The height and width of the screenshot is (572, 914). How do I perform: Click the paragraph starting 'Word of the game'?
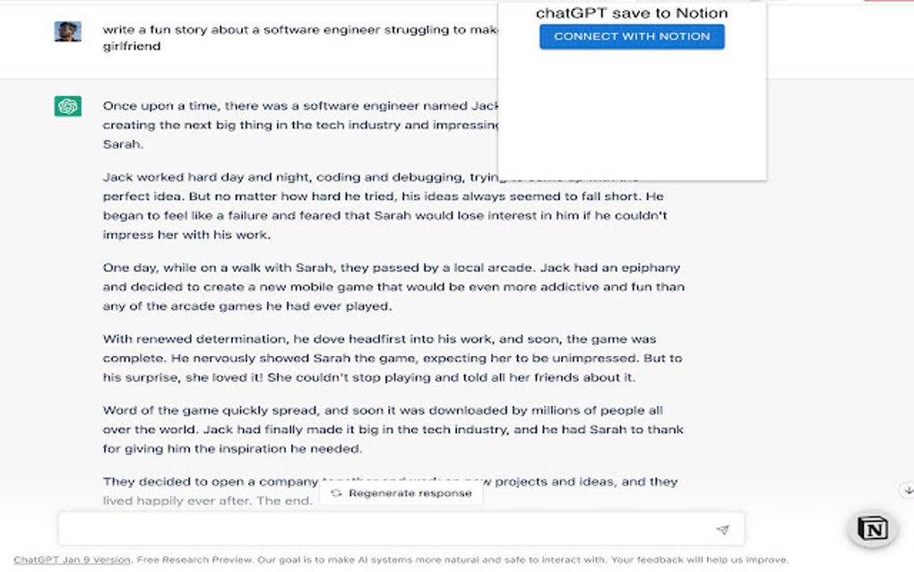[392, 429]
